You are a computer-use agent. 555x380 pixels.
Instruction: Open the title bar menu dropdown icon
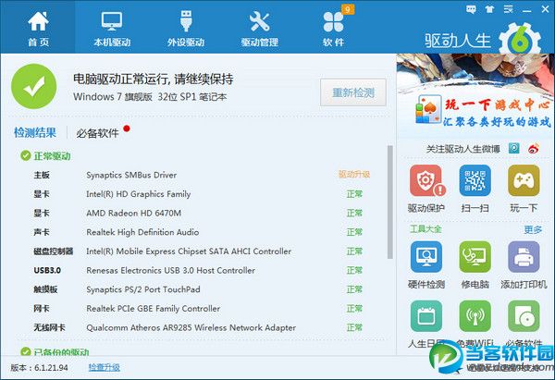click(x=508, y=9)
